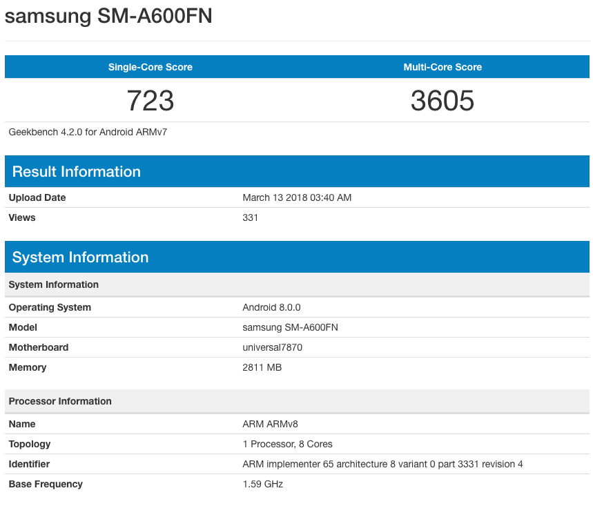Click the ARM implementer 65 identifier text
Image resolution: width=593 pixels, height=506 pixels.
[x=382, y=464]
